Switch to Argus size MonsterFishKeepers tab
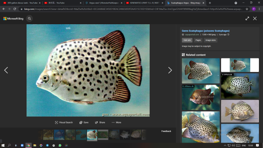The width and height of the screenshot is (263, 148). click(103, 3)
